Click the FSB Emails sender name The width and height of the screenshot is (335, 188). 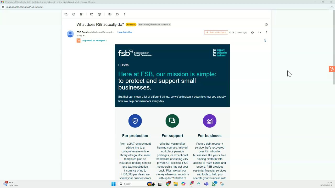click(83, 32)
